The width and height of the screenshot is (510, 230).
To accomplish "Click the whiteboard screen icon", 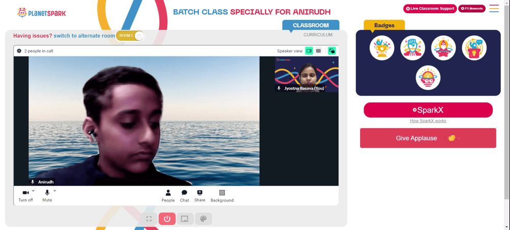I will coord(185,219).
